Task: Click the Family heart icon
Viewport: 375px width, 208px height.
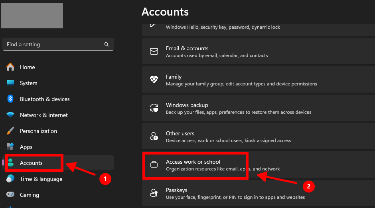Action: tap(154, 80)
